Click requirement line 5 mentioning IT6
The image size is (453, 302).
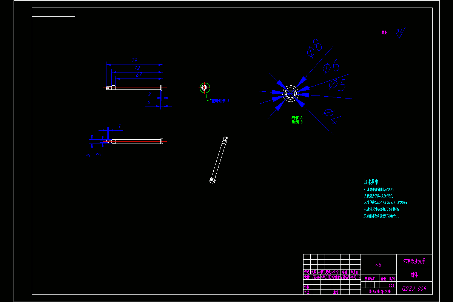click(x=381, y=216)
